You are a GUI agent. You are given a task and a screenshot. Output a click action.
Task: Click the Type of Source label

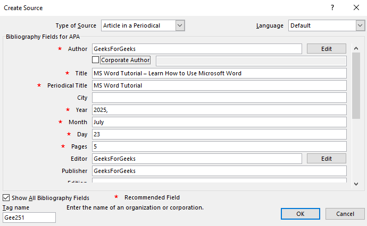(76, 25)
